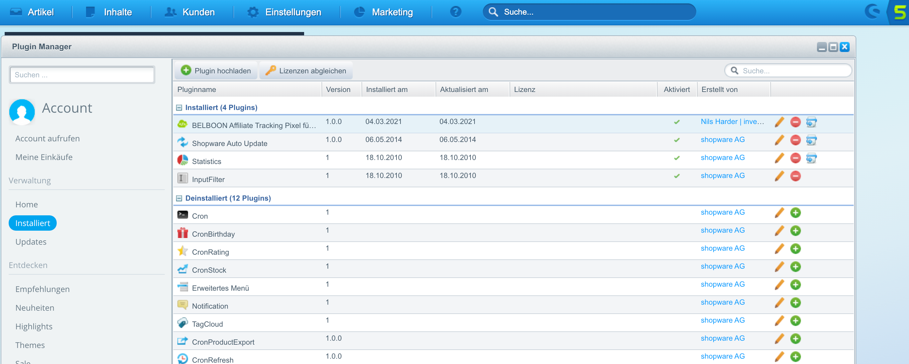The height and width of the screenshot is (364, 909).
Task: Edit the Shopware Auto Update plugin
Action: click(779, 140)
